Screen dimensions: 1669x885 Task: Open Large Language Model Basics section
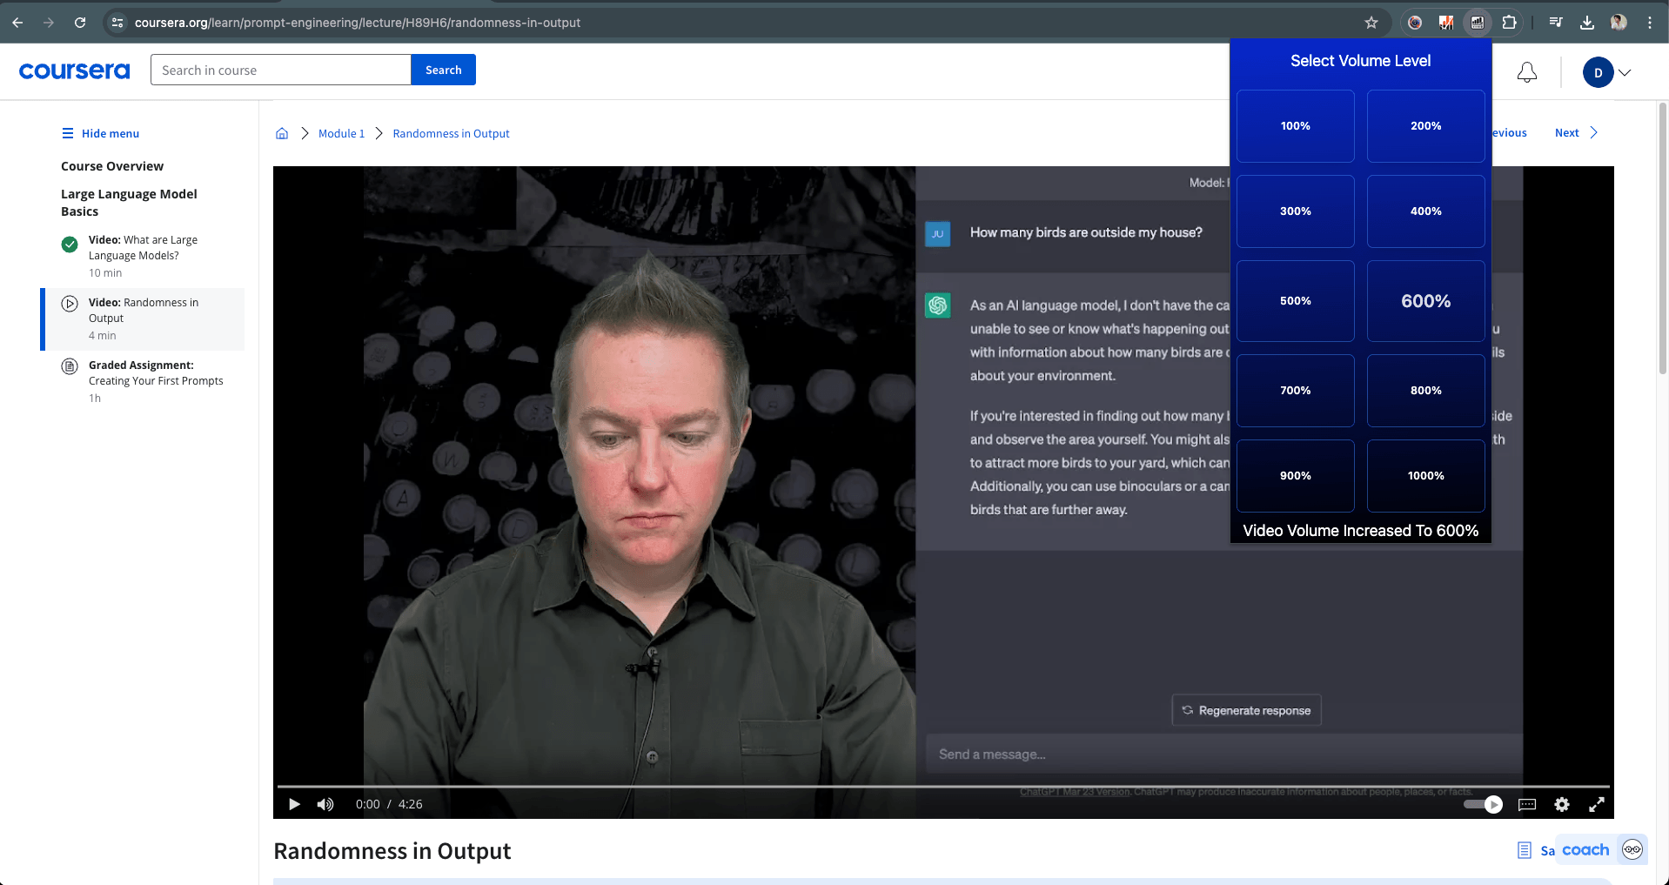(129, 203)
